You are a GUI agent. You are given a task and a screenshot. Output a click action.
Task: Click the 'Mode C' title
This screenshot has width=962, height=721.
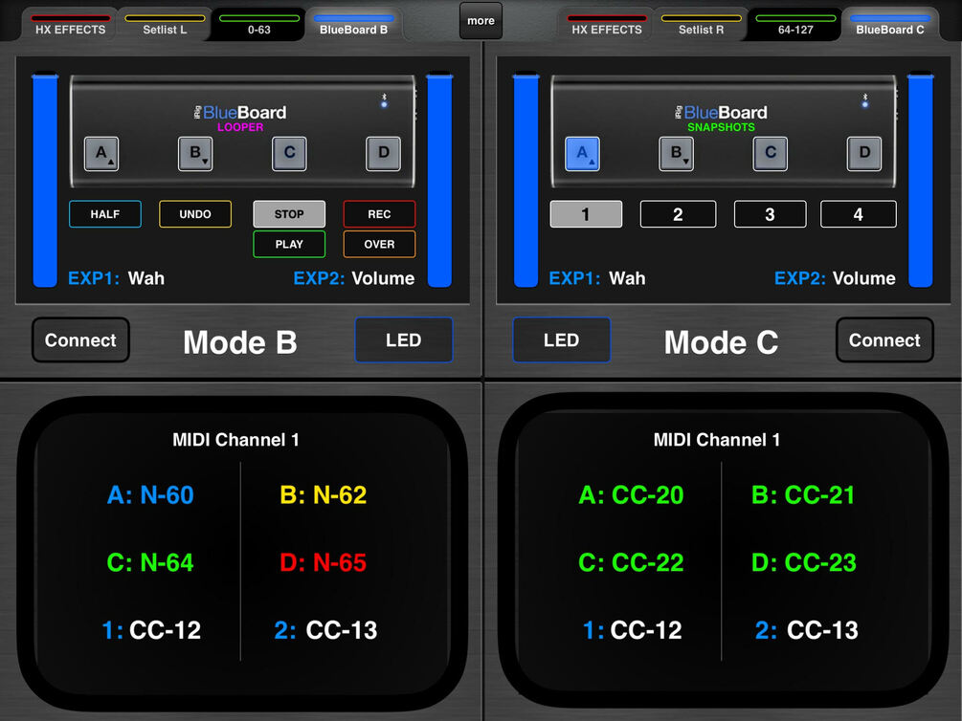click(721, 342)
